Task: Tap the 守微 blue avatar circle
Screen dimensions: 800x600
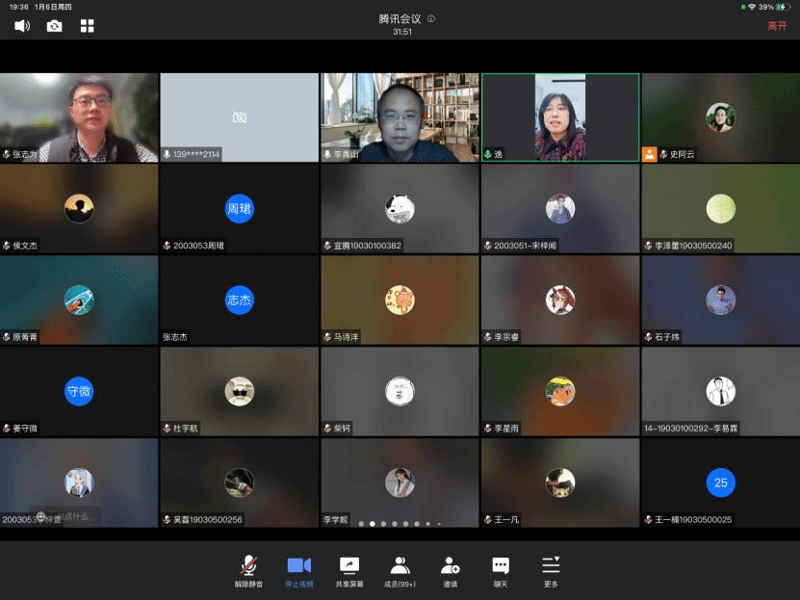Action: click(79, 392)
